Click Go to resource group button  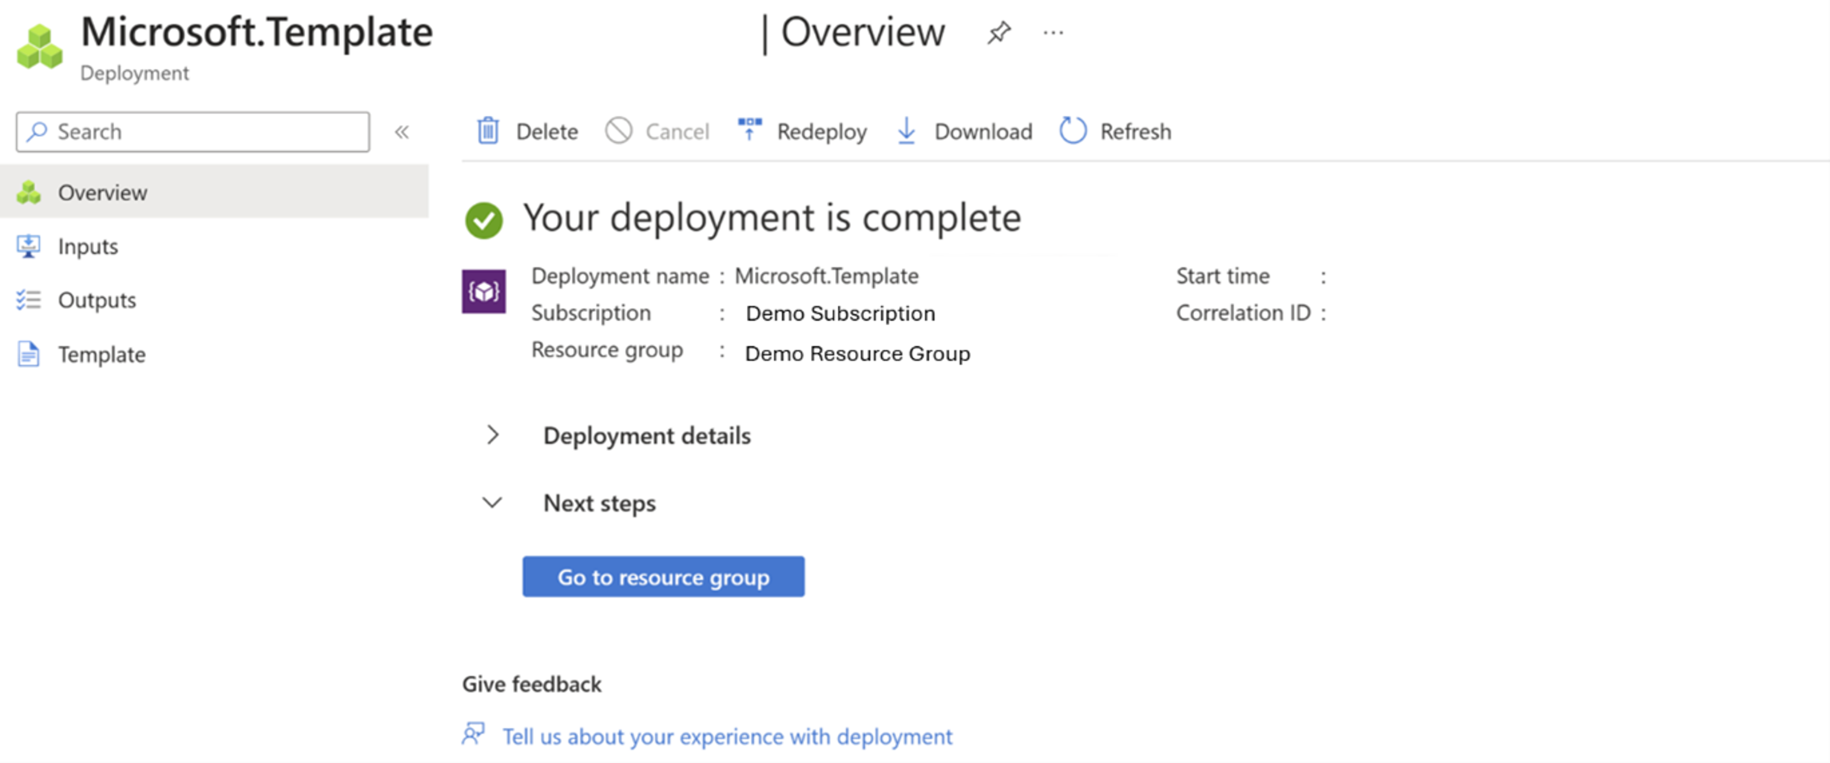point(663,575)
